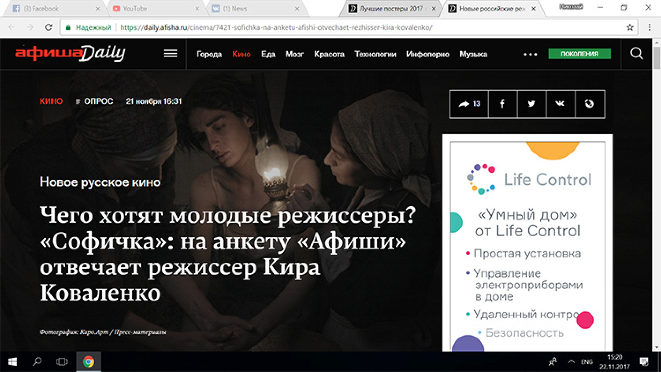This screenshot has width=661, height=372.
Task: Open the Города section
Action: point(209,54)
